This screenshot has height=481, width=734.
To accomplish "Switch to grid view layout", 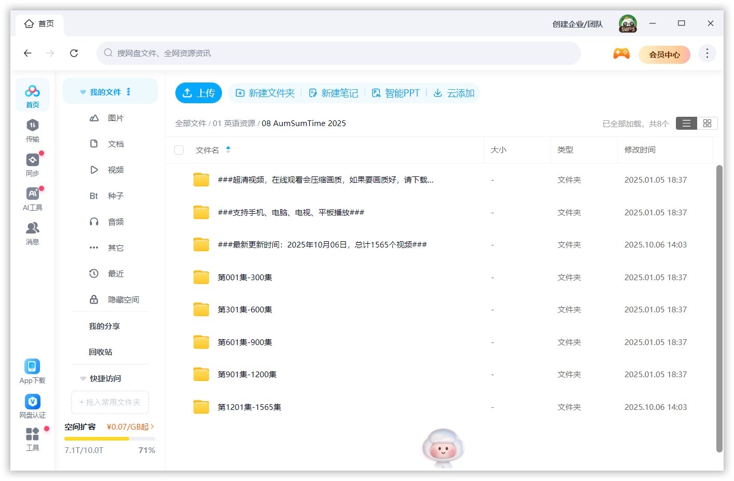I will tap(707, 123).
